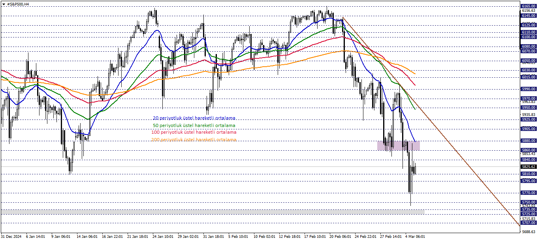Click the '21 Jan 18:01' time axis label
The width and height of the screenshot is (538, 241).
(137, 237)
